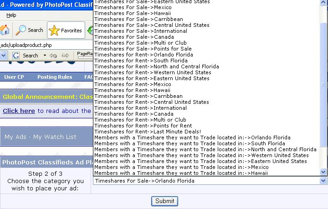Click the browser Home icon

[x=5, y=31]
